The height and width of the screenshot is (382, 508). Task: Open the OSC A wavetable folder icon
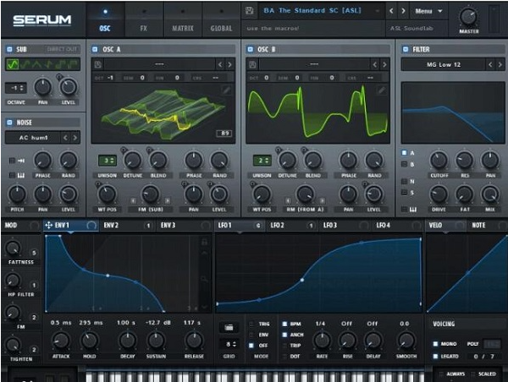tap(99, 63)
